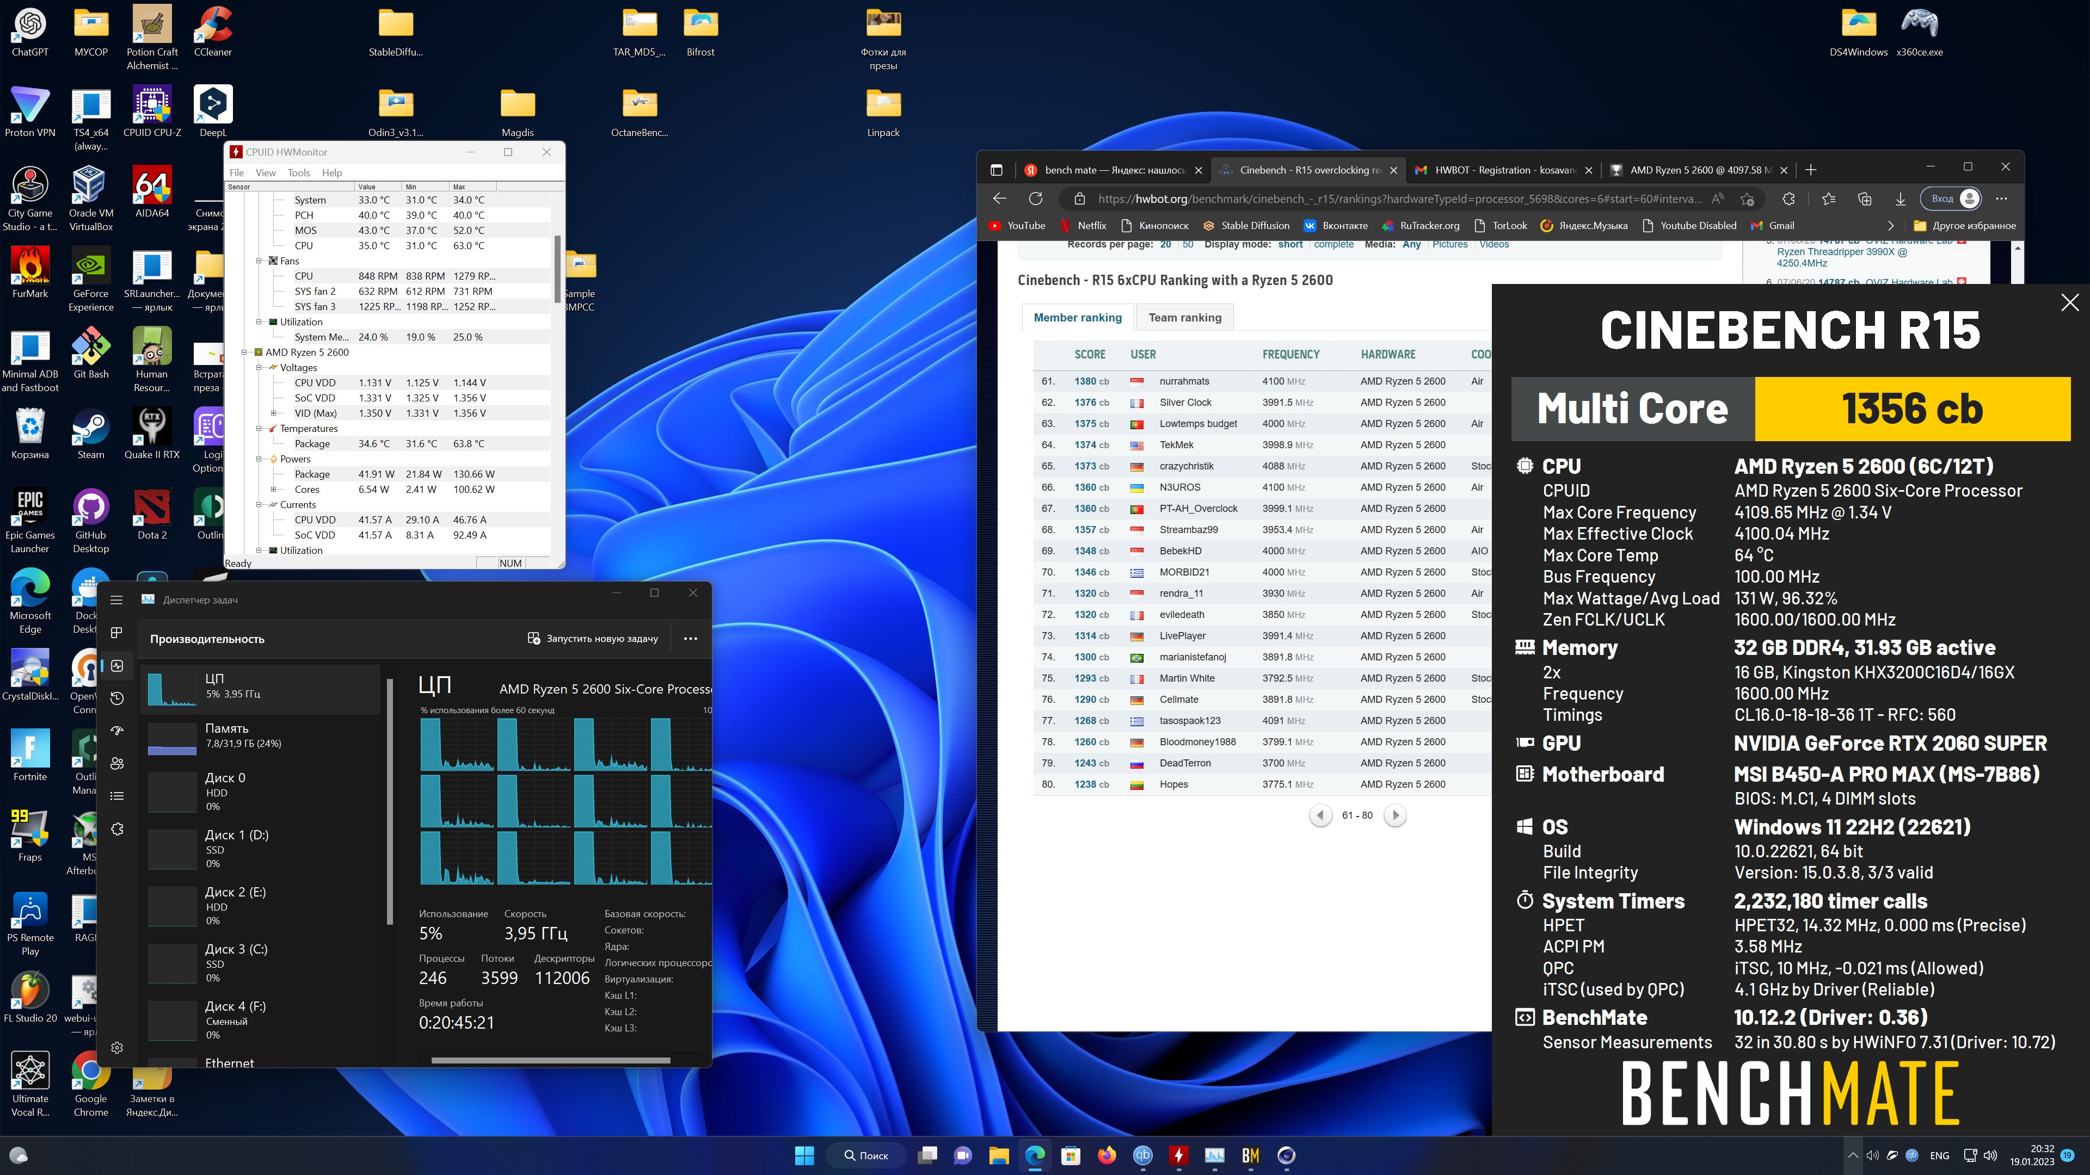Switch to Task Manager Processes page icon
This screenshot has width=2090, height=1175.
(x=117, y=633)
